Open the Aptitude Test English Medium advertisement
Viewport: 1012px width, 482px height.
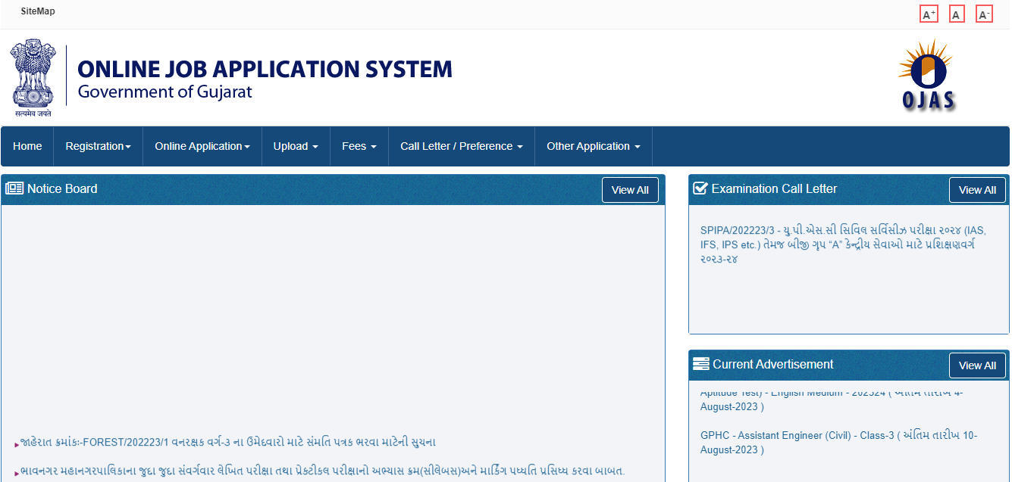832,400
